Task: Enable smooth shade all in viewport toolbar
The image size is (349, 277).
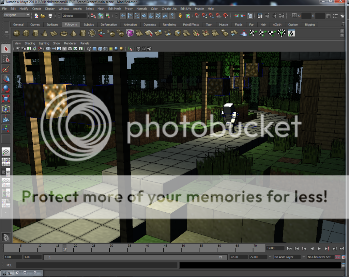Action: pyautogui.click(x=94, y=49)
